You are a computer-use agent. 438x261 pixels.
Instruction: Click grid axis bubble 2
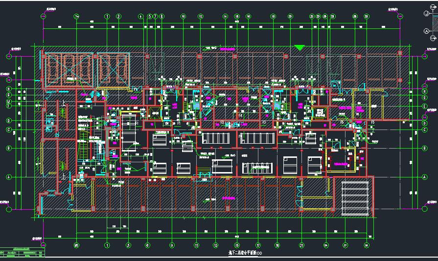click(118, 16)
